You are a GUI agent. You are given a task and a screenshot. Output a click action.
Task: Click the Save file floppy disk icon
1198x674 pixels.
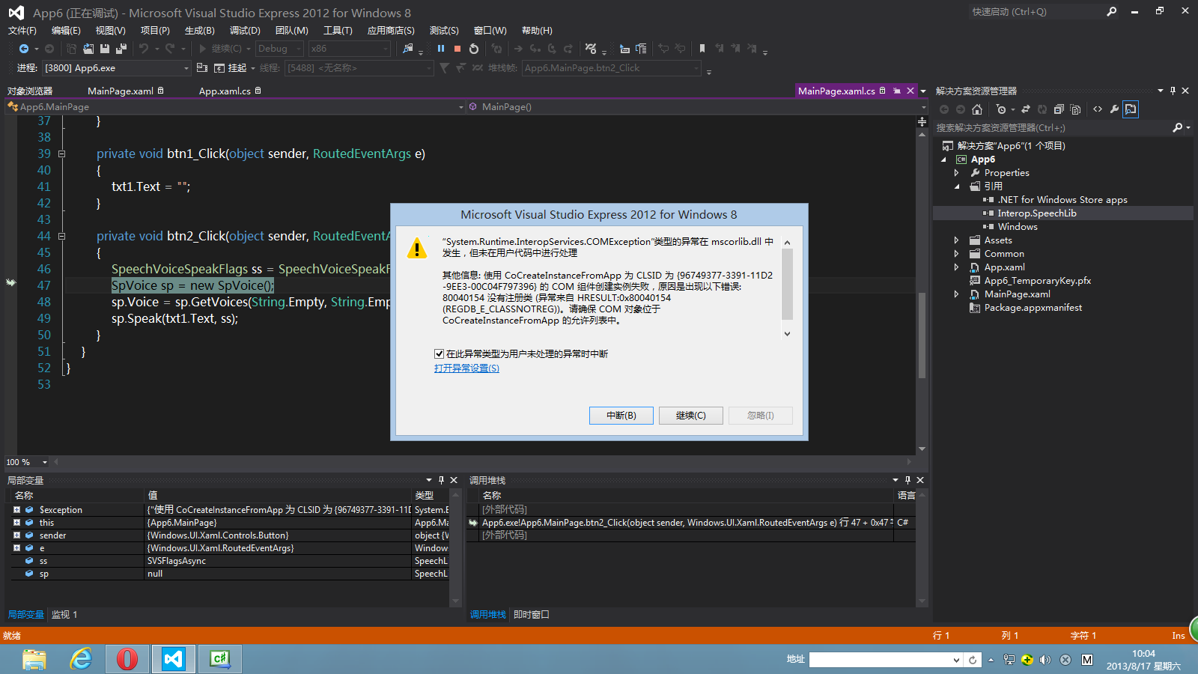coord(105,49)
